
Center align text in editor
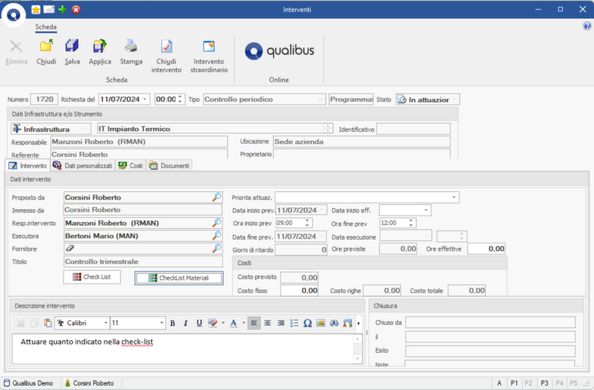point(267,323)
